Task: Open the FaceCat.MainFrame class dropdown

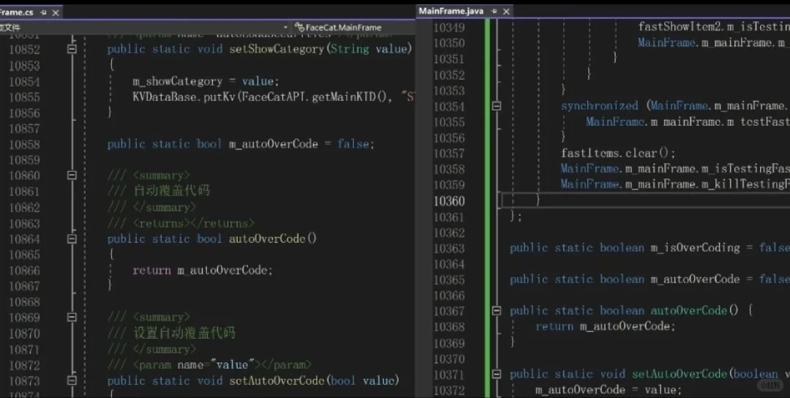Action: [344, 28]
